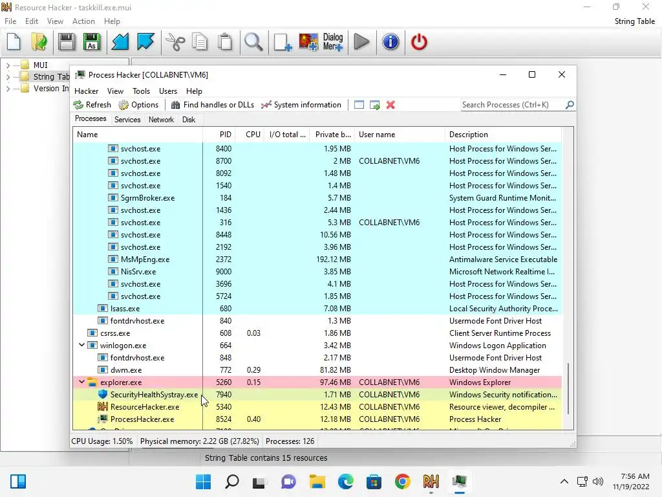Click the search magnifier in Search Processes box
The image size is (662, 497).
point(570,105)
